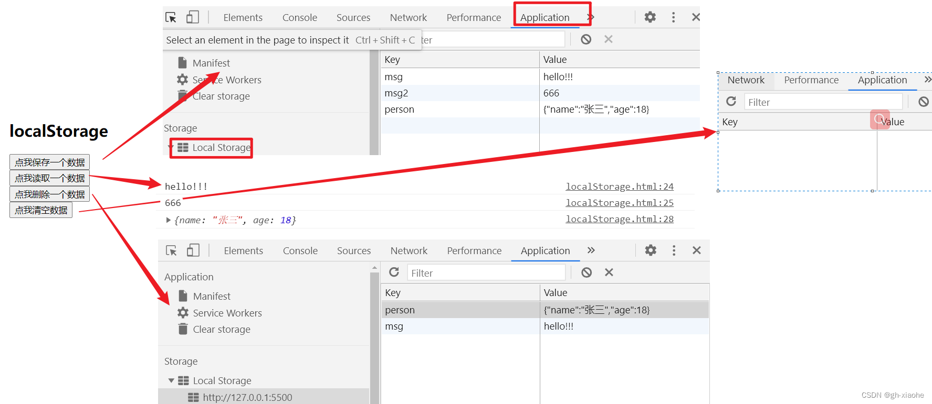Click delete X icon in top filter bar

coord(609,39)
